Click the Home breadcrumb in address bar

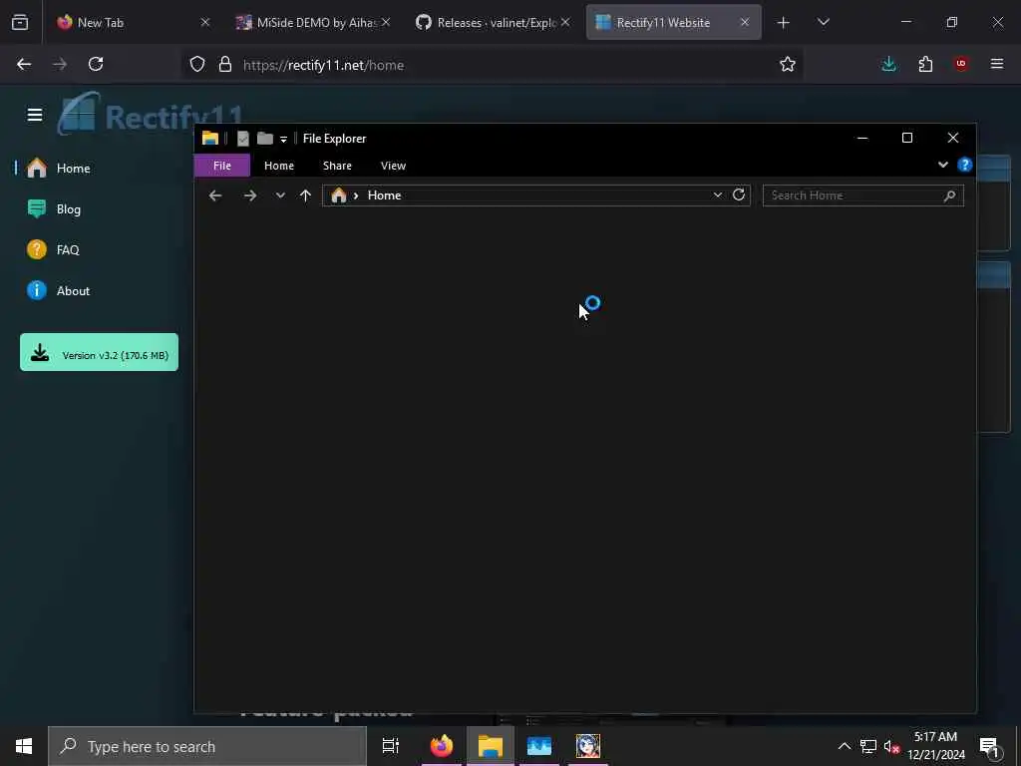[x=384, y=195]
